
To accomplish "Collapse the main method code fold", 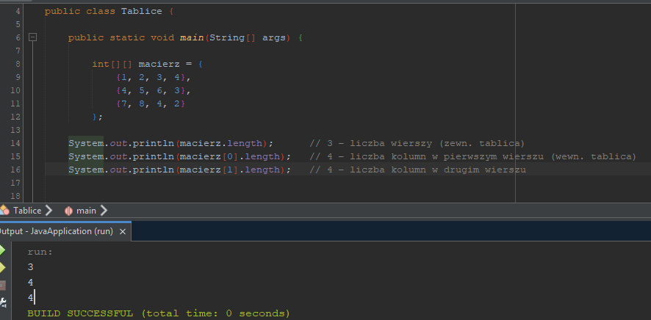I will click(x=32, y=37).
